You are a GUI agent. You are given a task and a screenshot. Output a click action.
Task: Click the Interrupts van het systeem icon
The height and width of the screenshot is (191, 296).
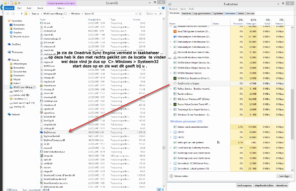point(175,143)
